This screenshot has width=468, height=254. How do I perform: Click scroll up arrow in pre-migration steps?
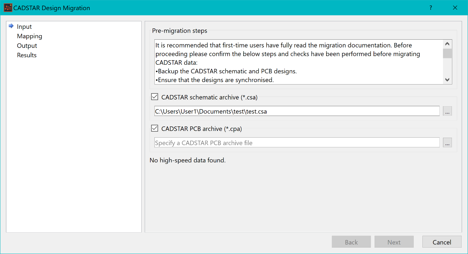[447, 44]
